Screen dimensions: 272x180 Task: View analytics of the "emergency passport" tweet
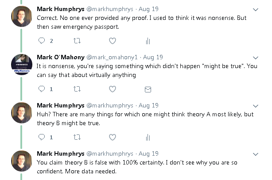tap(148, 41)
